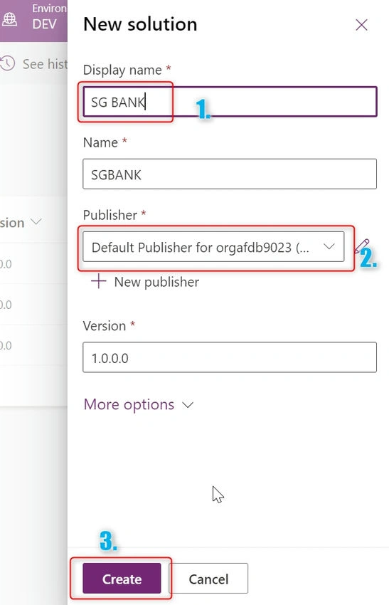Viewport: 389px width, 605px height.
Task: Click the Name field containing SGBANK
Action: click(x=230, y=174)
